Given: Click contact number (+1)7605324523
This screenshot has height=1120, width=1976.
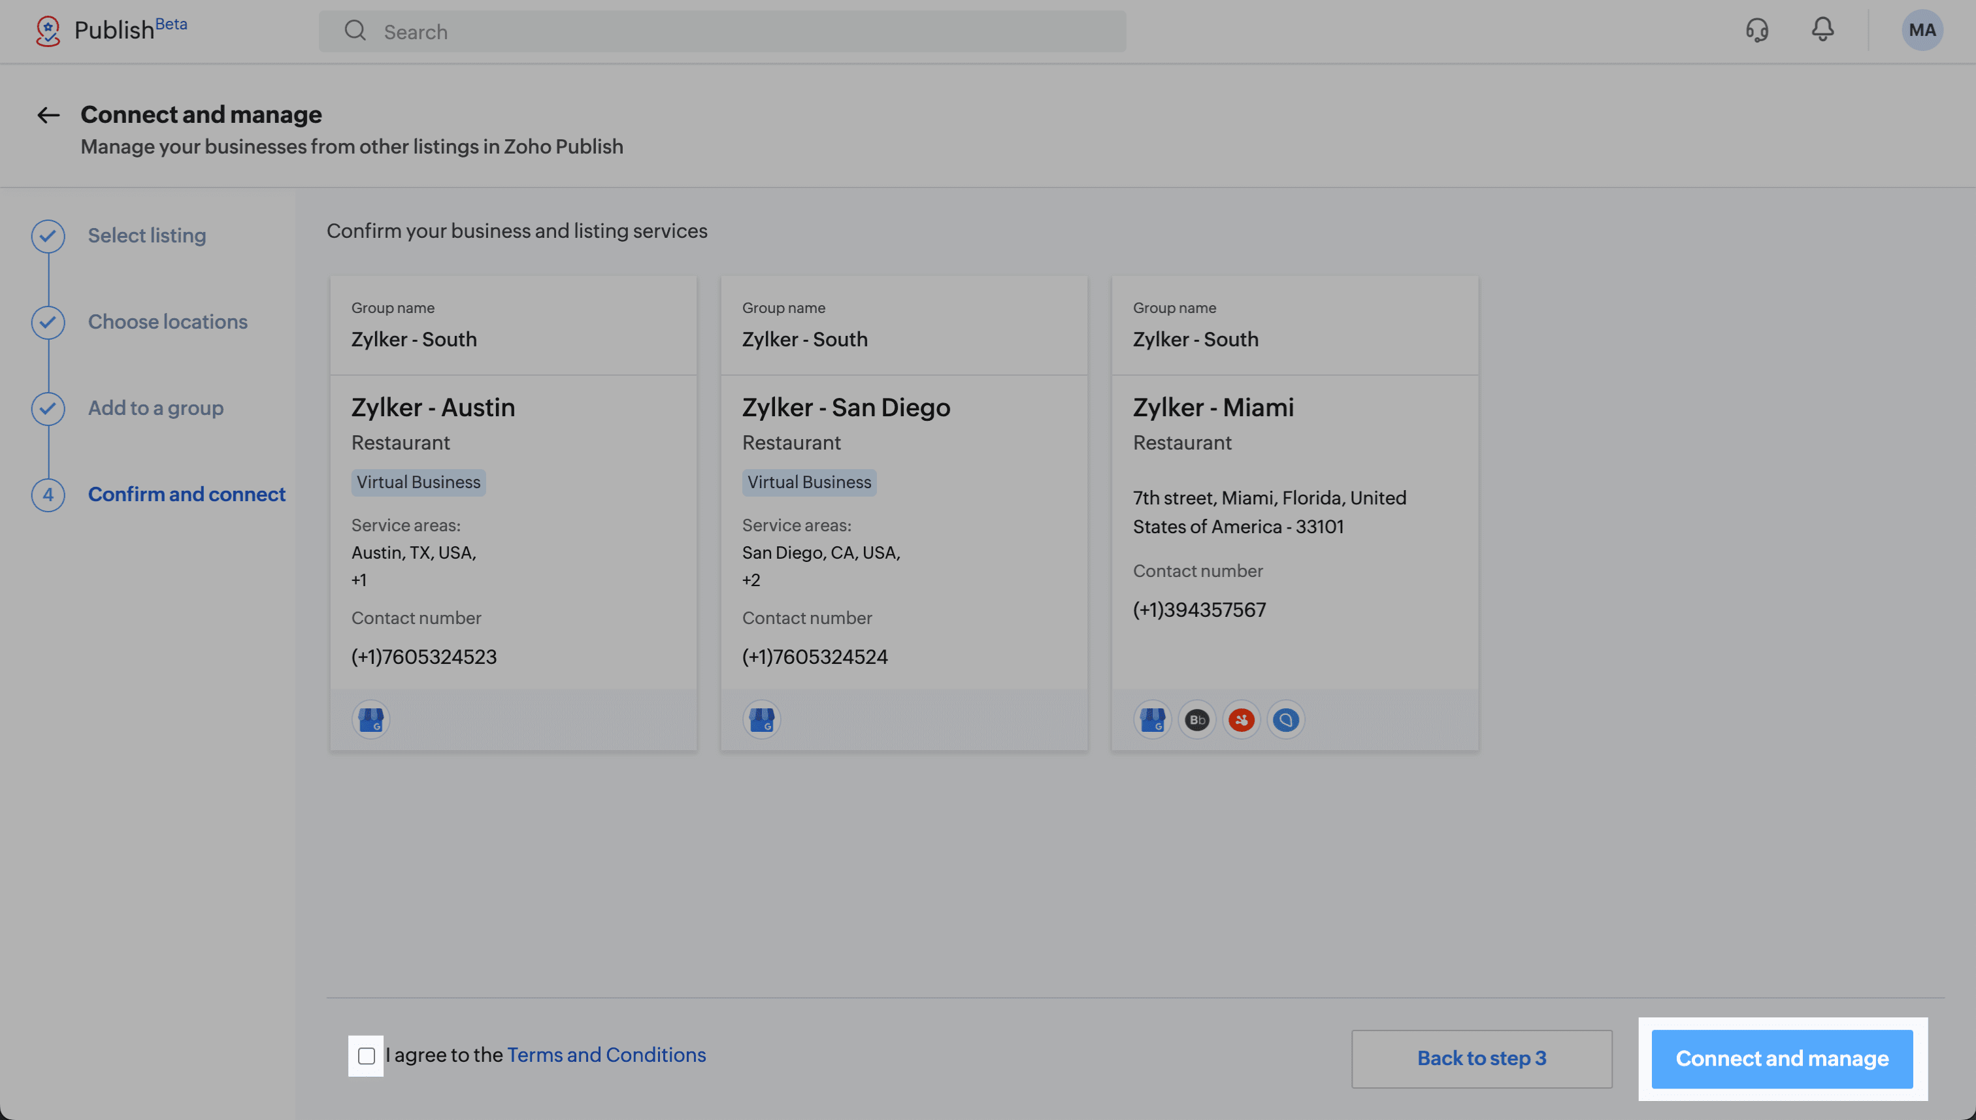Looking at the screenshot, I should [x=424, y=657].
